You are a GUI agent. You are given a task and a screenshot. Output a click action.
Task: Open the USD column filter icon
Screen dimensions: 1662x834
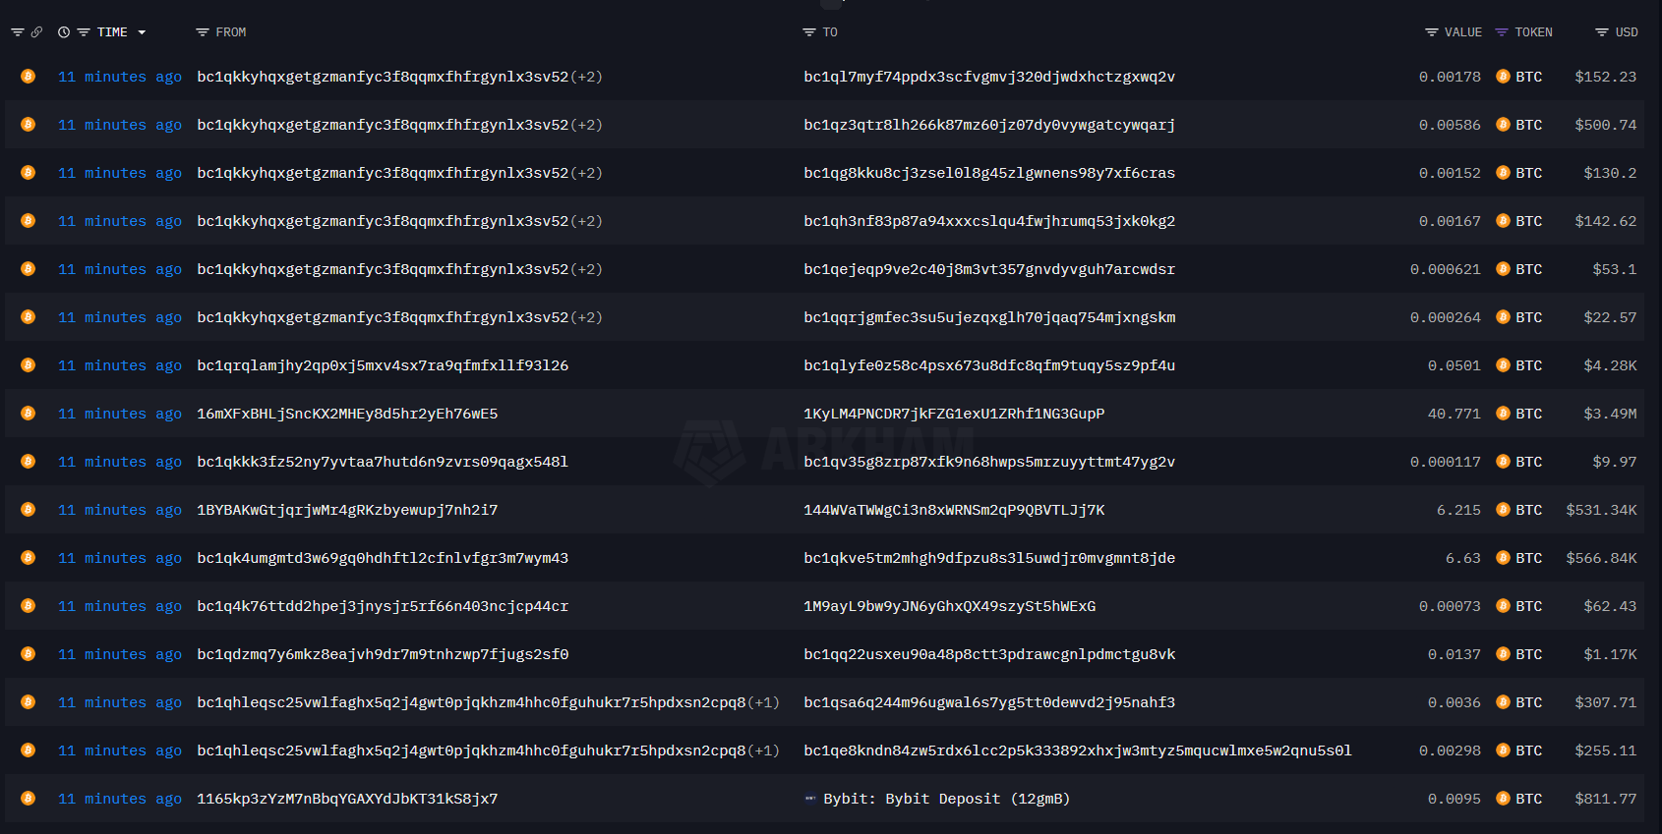(1602, 32)
